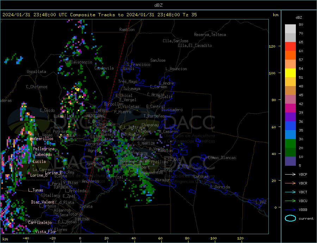Select the red 65 dBZ color swatch

point(290,46)
